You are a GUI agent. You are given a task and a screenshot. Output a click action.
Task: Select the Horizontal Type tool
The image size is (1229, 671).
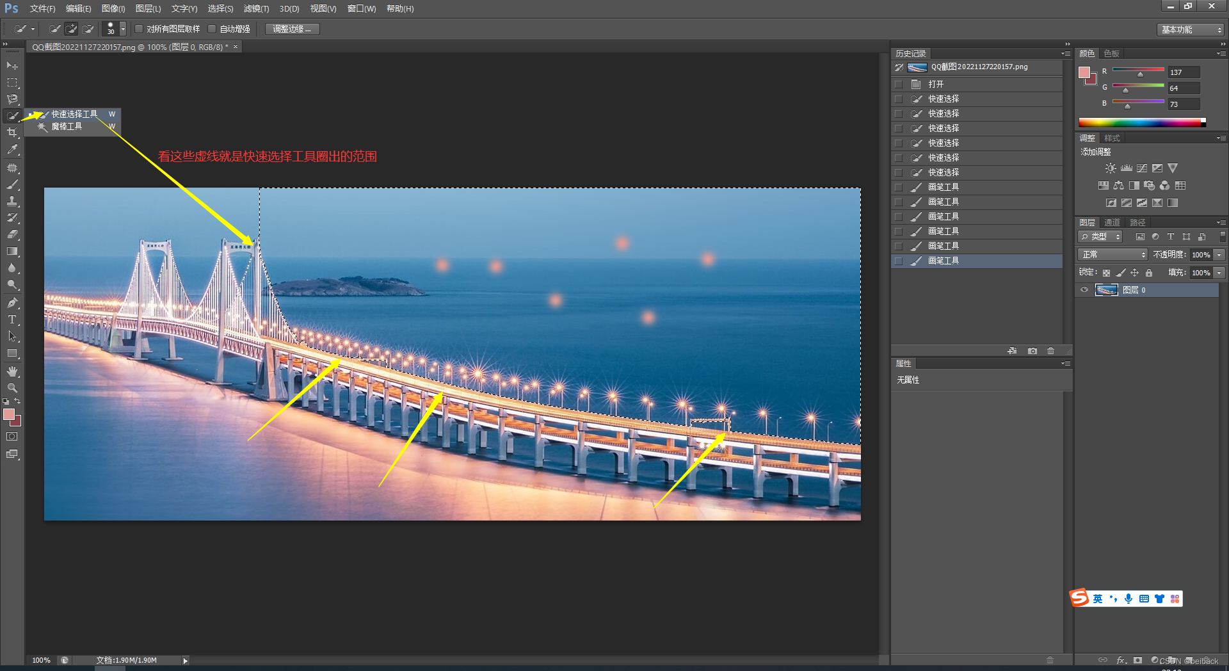tap(12, 319)
